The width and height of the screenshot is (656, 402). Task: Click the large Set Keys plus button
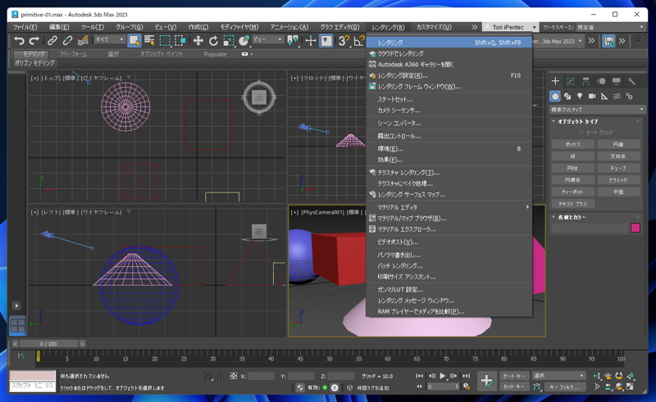[x=486, y=381]
